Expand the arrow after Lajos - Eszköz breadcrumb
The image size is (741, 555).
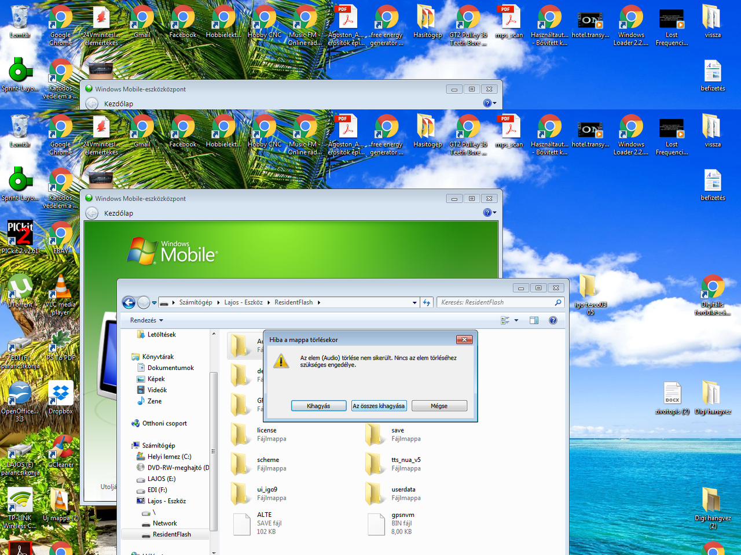(x=269, y=302)
